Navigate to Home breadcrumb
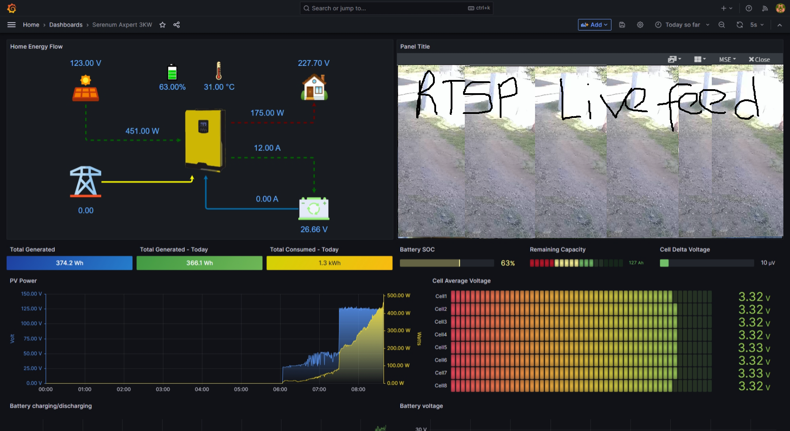 (x=31, y=25)
